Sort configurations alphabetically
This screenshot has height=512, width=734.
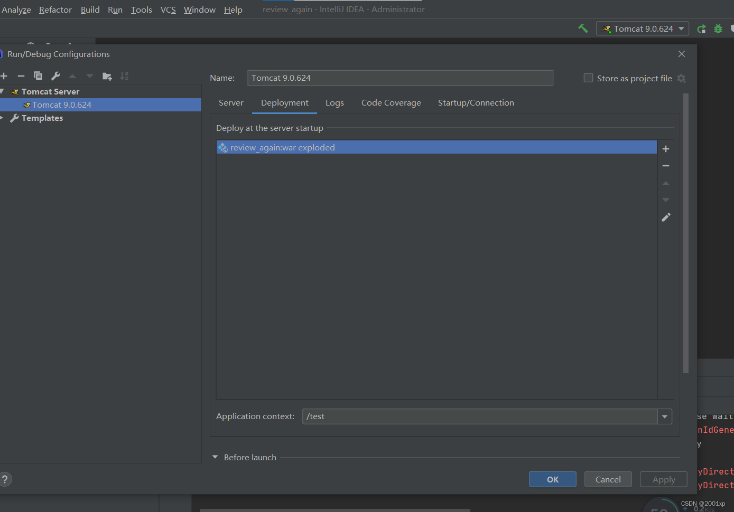124,76
